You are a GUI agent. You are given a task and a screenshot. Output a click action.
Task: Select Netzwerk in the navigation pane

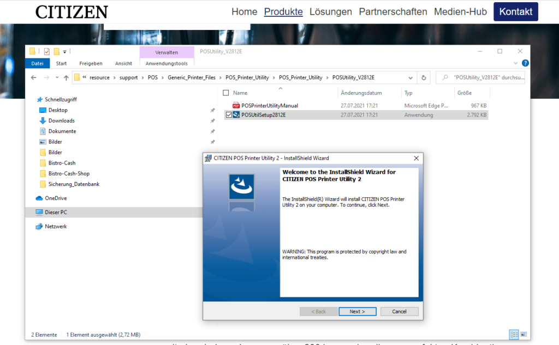pyautogui.click(x=56, y=226)
